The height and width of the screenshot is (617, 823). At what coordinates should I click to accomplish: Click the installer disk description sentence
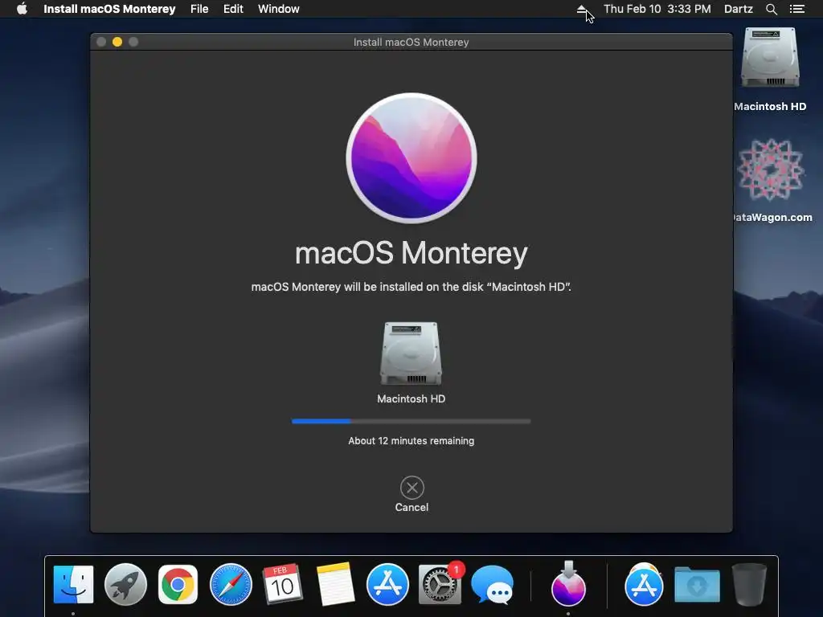click(411, 287)
